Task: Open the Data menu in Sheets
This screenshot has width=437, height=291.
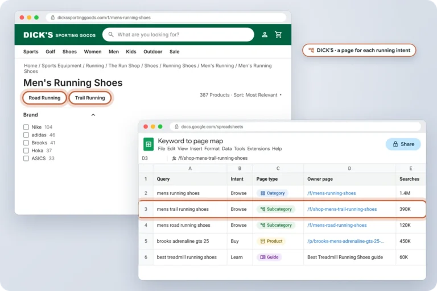Action: click(226, 149)
